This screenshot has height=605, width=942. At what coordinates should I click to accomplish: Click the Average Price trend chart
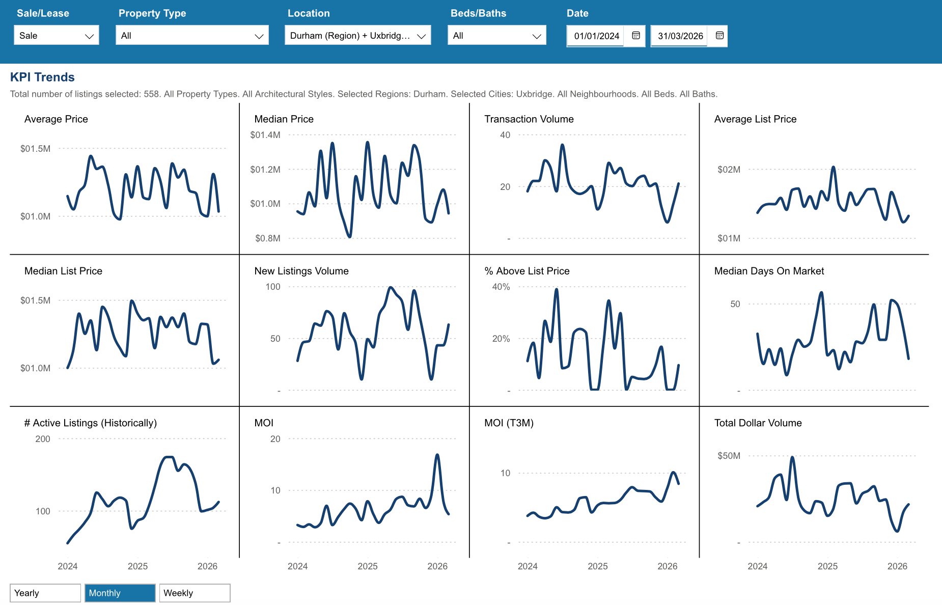143,183
